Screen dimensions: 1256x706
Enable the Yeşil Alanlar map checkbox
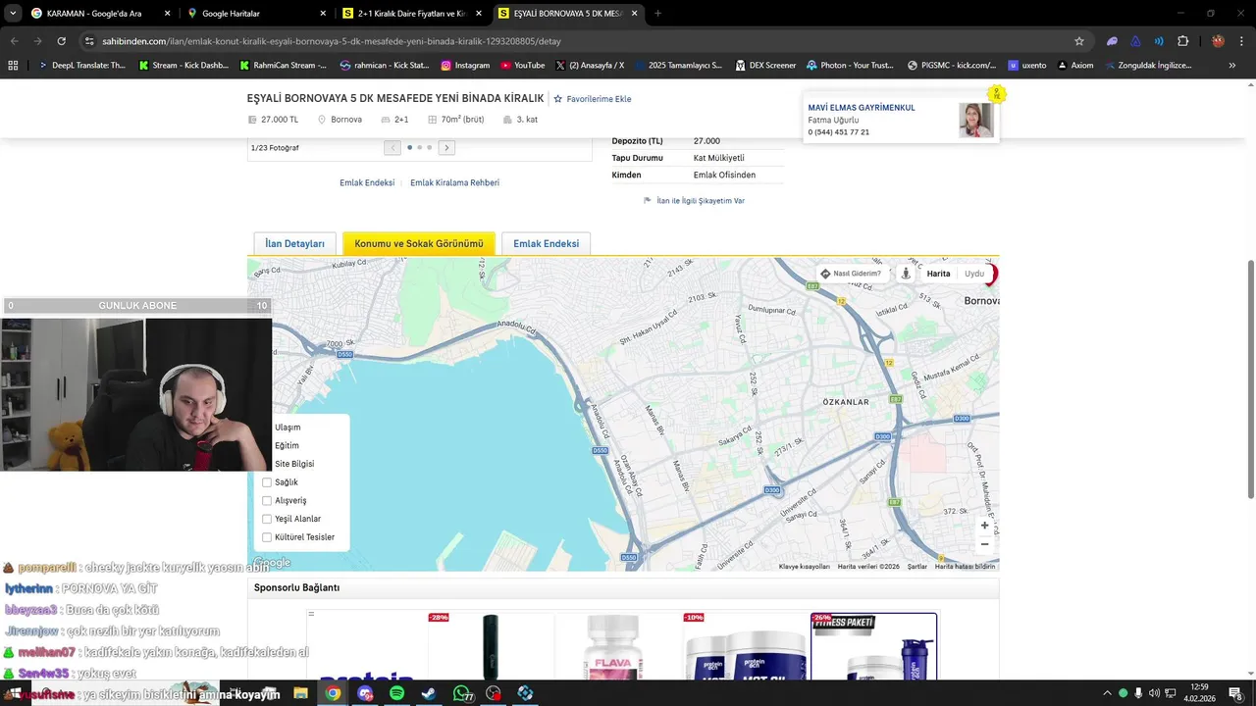(267, 519)
